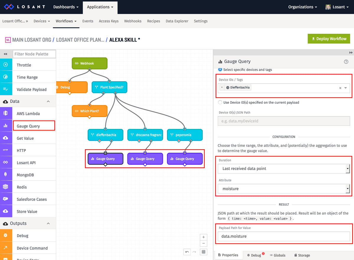This screenshot has width=354, height=260.
Task: Open Losant Office Plan breadcrumb link
Action: pos(80,40)
